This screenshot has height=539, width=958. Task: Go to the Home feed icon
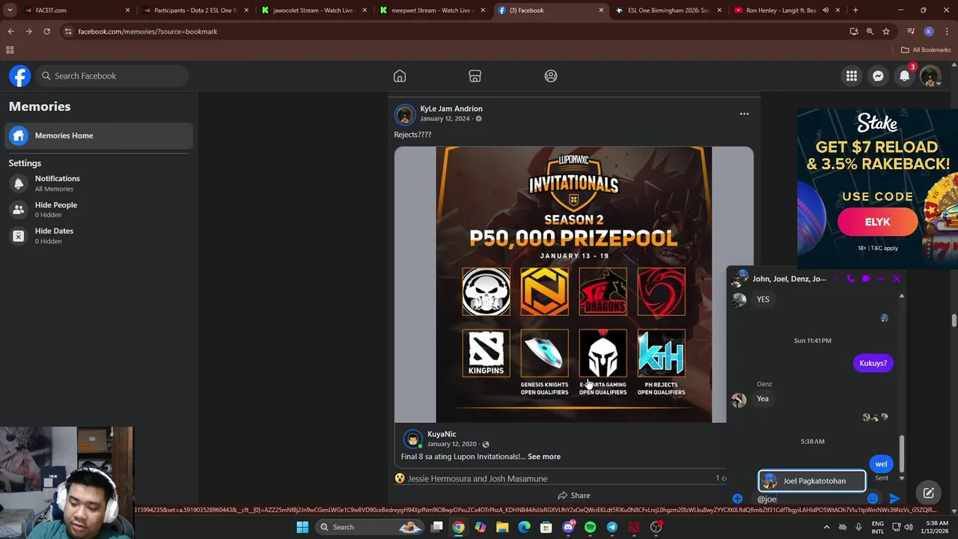[x=400, y=76]
